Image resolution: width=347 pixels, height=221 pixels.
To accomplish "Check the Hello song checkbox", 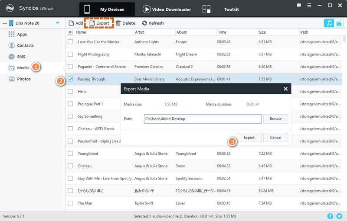I will pyautogui.click(x=70, y=91).
